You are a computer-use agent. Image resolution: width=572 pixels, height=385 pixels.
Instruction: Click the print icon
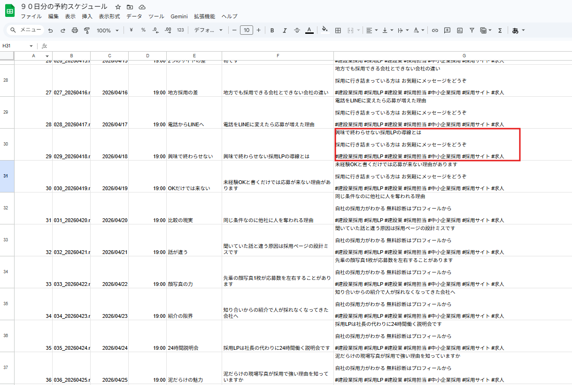(75, 30)
